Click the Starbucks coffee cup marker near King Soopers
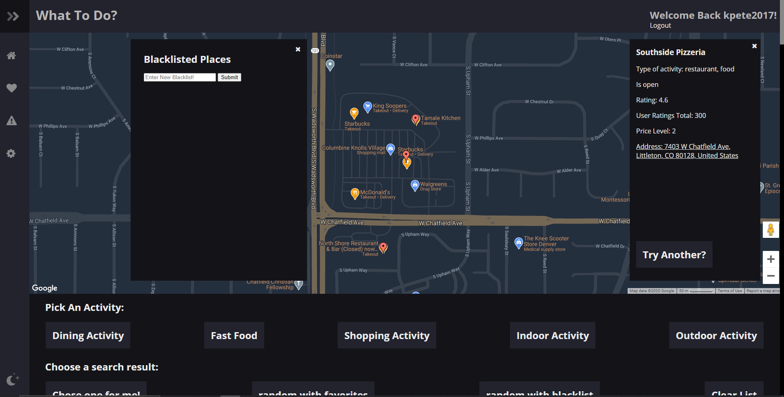This screenshot has height=397, width=784. pos(354,113)
